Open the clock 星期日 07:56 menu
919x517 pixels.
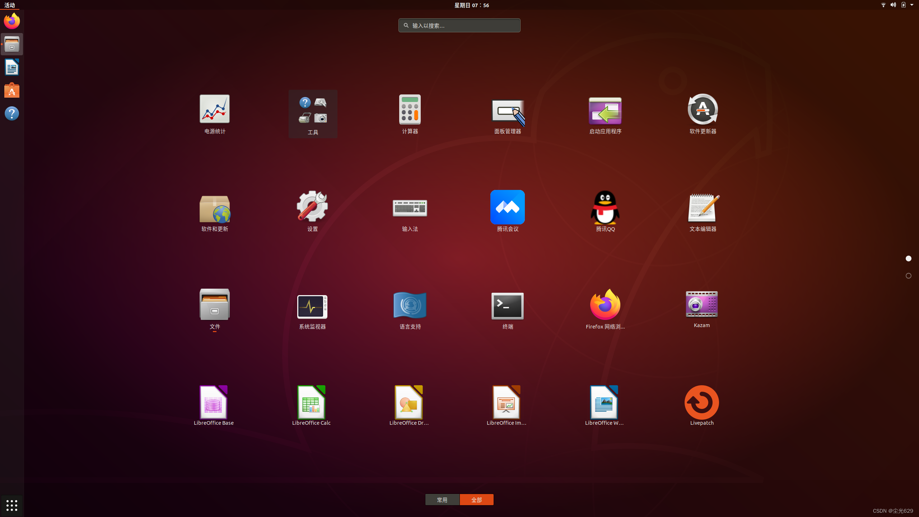tap(472, 5)
